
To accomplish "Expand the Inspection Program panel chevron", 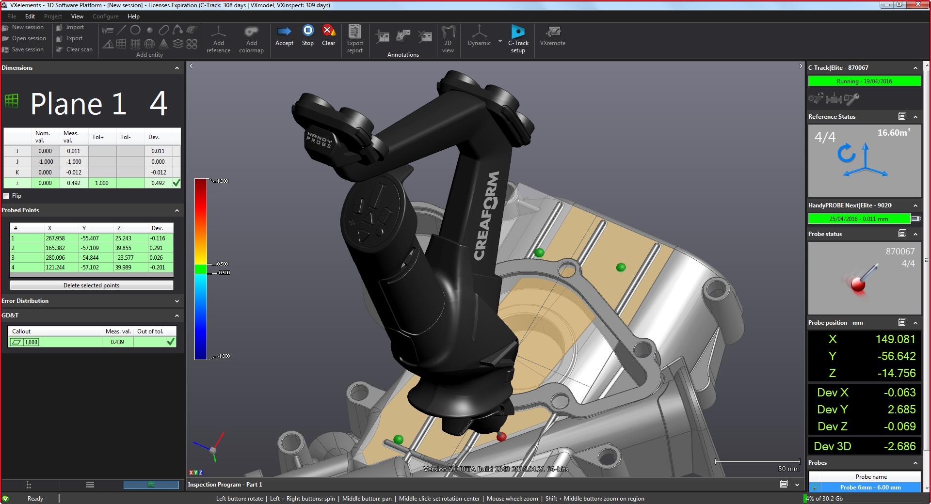I will (x=797, y=485).
